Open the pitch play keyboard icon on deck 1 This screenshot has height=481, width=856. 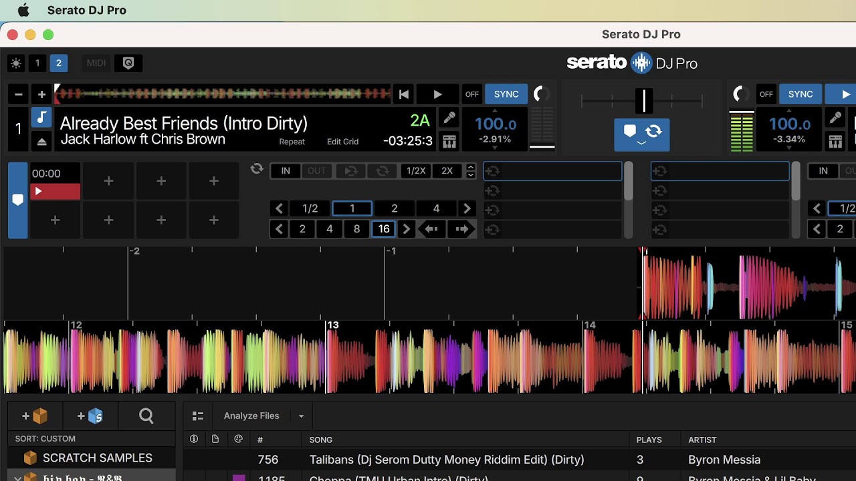(449, 141)
